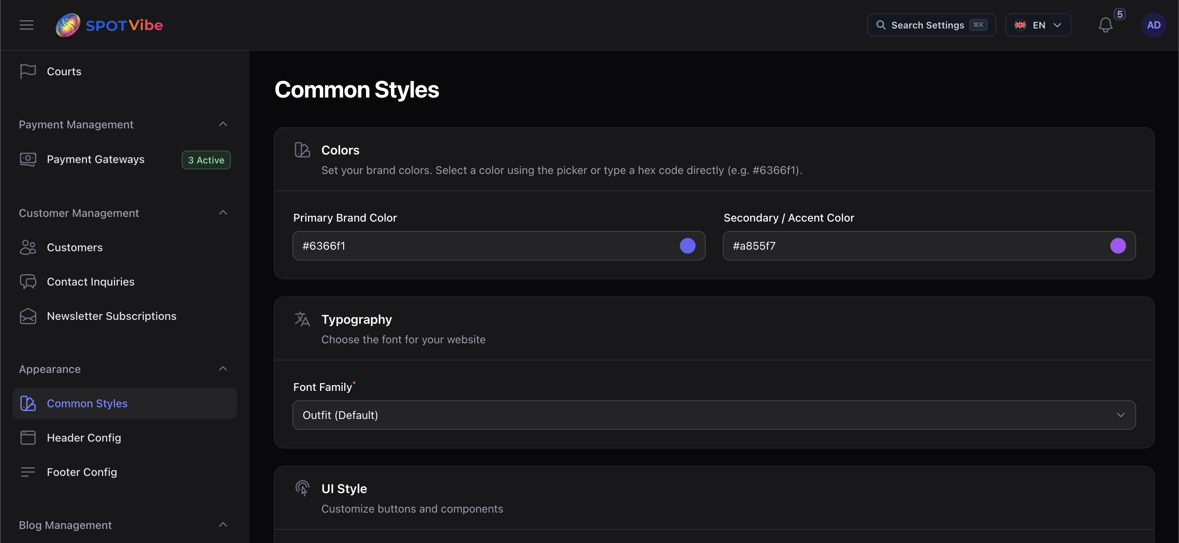Image resolution: width=1179 pixels, height=543 pixels.
Task: Click 'Choose the font for your website' text
Action: (x=403, y=340)
